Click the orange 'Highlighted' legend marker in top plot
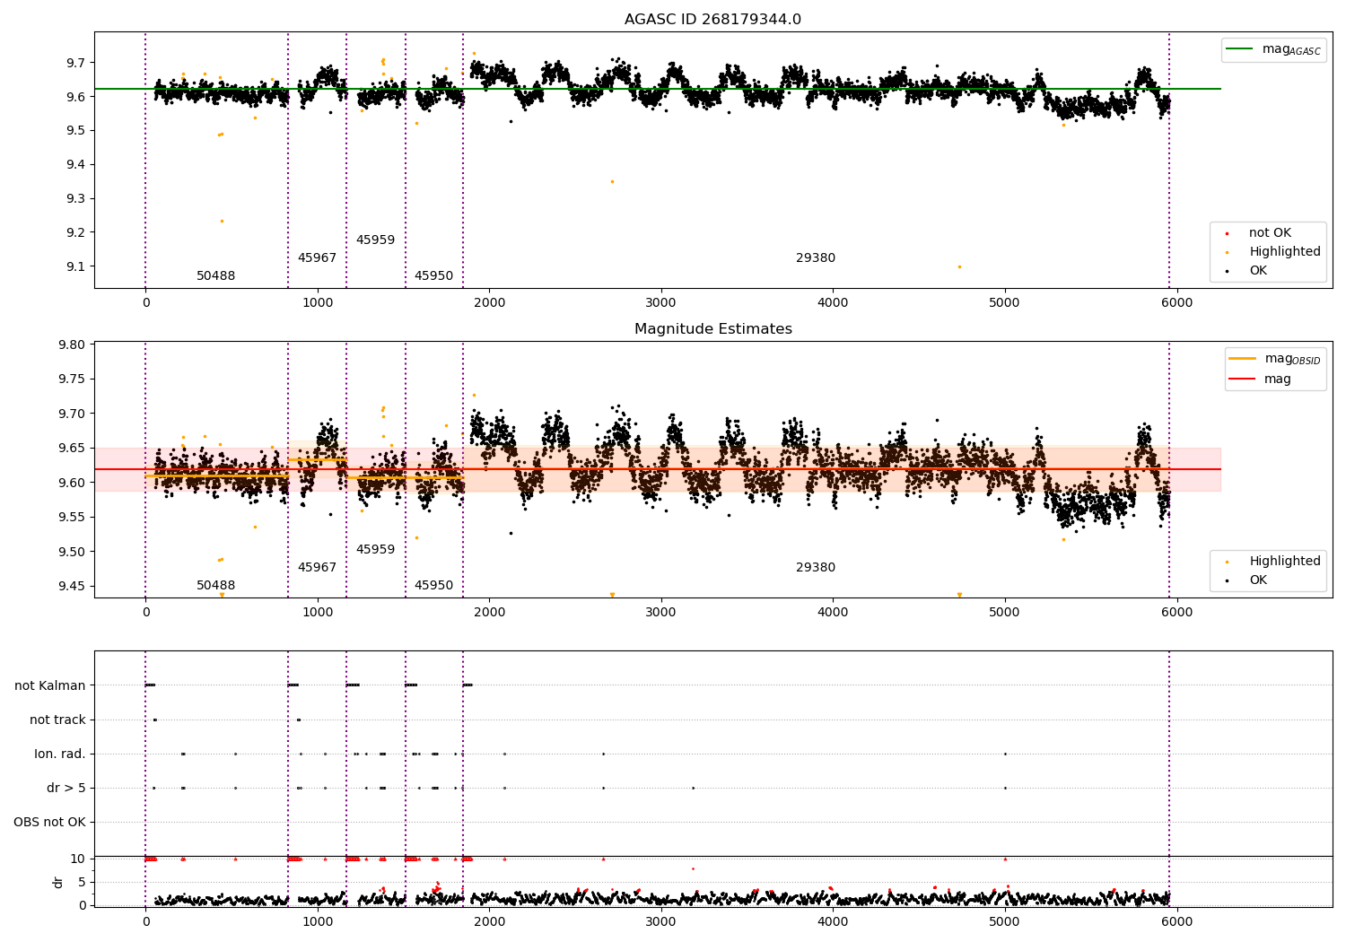1346x942 pixels. point(1227,252)
